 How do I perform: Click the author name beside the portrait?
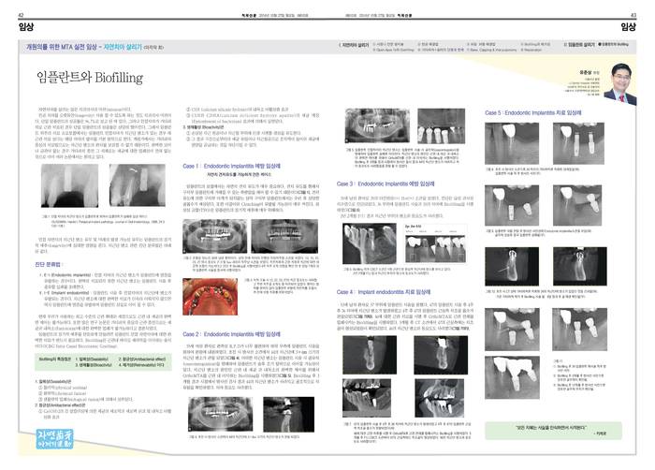coord(587,72)
